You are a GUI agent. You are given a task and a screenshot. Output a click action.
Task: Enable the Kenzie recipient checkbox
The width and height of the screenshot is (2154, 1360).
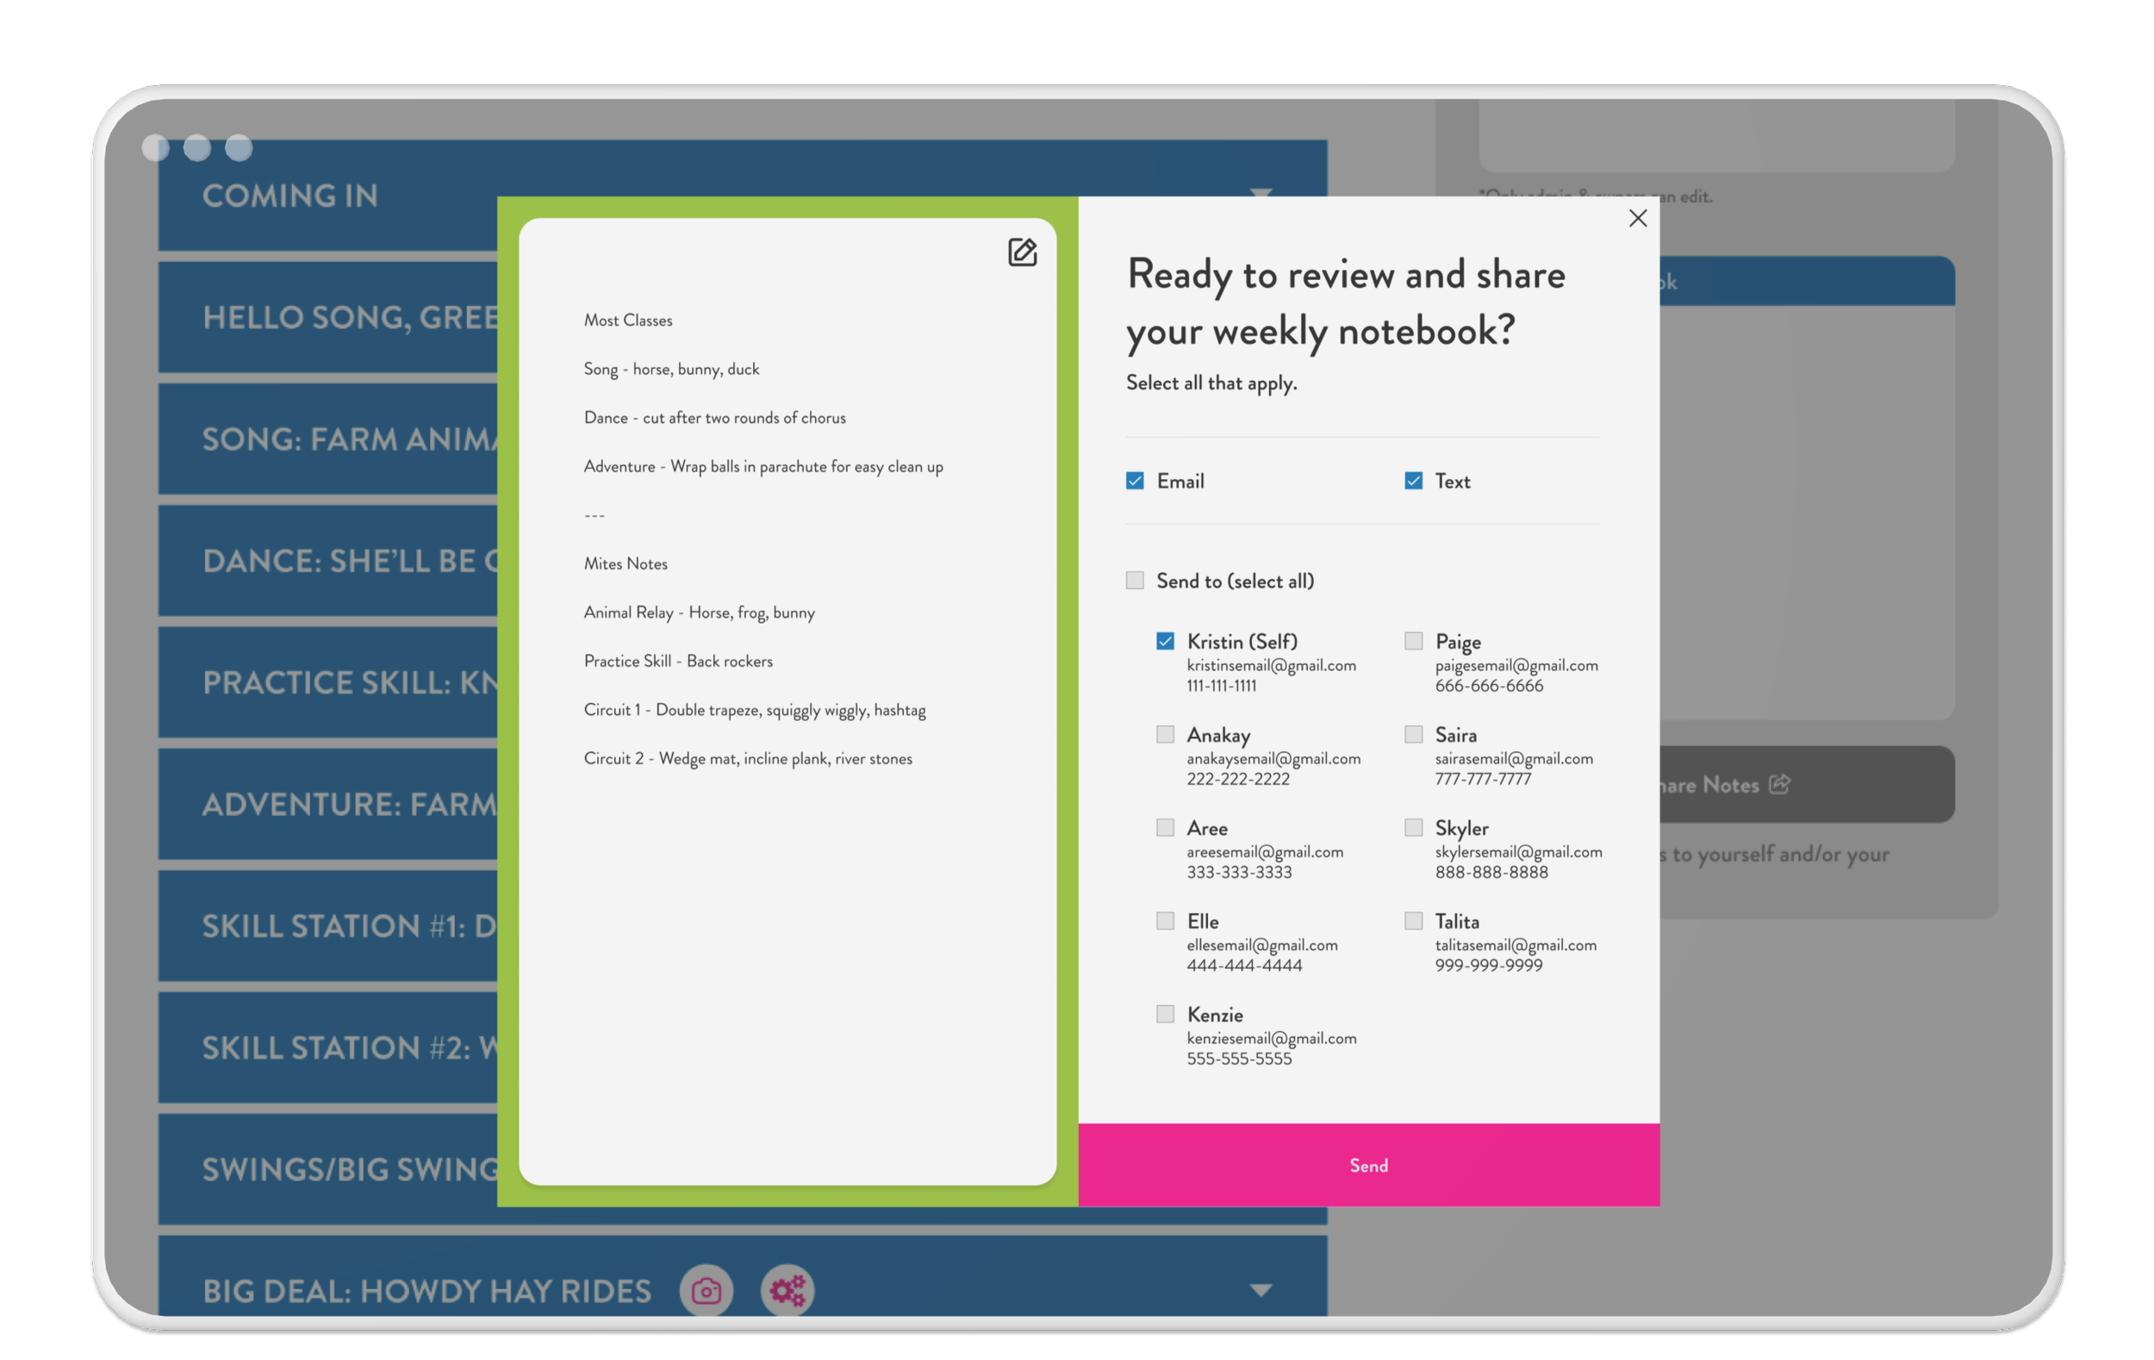(x=1165, y=1014)
